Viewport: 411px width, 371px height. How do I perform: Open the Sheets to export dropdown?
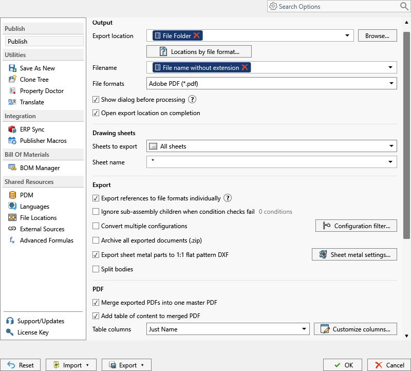point(271,146)
